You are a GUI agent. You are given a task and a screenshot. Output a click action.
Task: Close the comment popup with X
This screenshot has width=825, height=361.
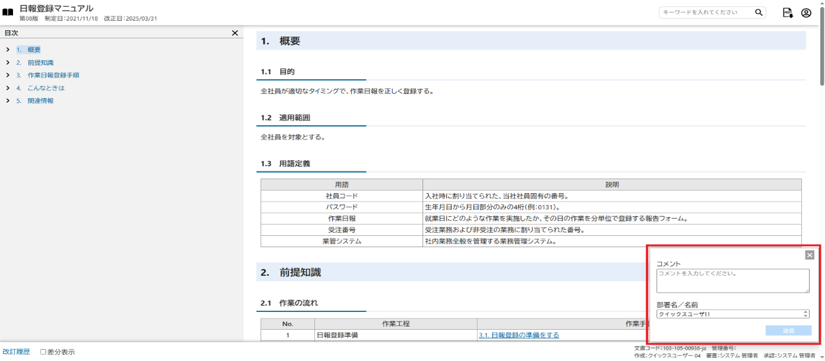point(810,255)
